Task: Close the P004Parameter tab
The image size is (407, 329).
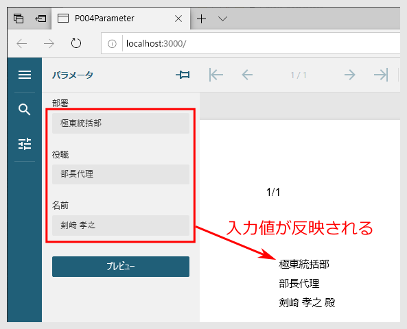Action: tap(178, 19)
